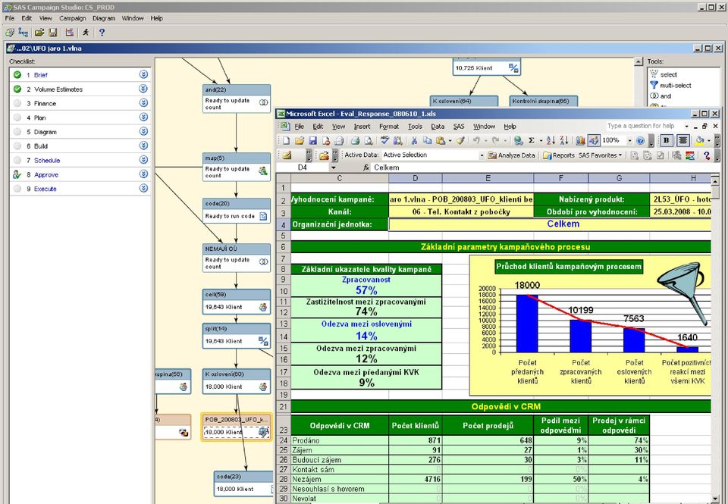Viewport: 728px width, 504px height.
Task: Click the Excel Print Preview icon
Action: (369, 141)
